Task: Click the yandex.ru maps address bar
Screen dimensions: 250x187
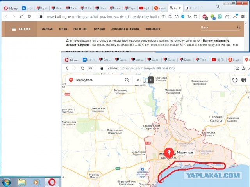Action: click(x=141, y=69)
